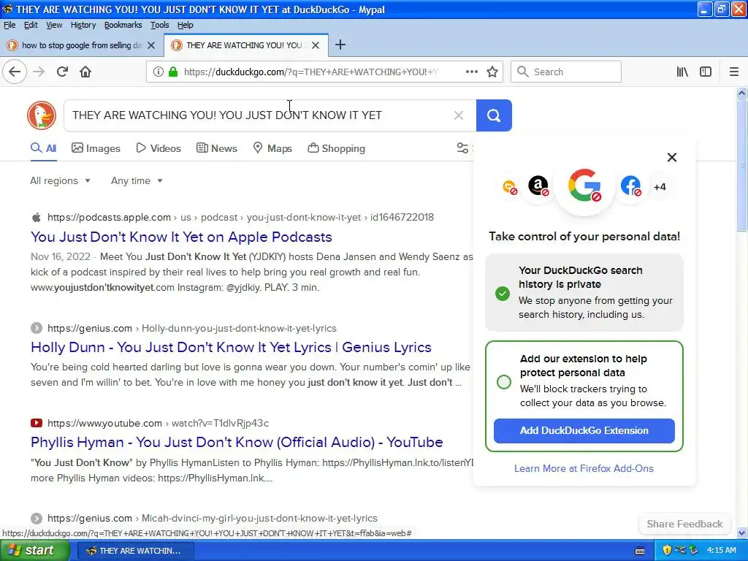Click the podcasts.apple.com result URL
Image resolution: width=748 pixels, height=561 pixels.
coord(240,217)
